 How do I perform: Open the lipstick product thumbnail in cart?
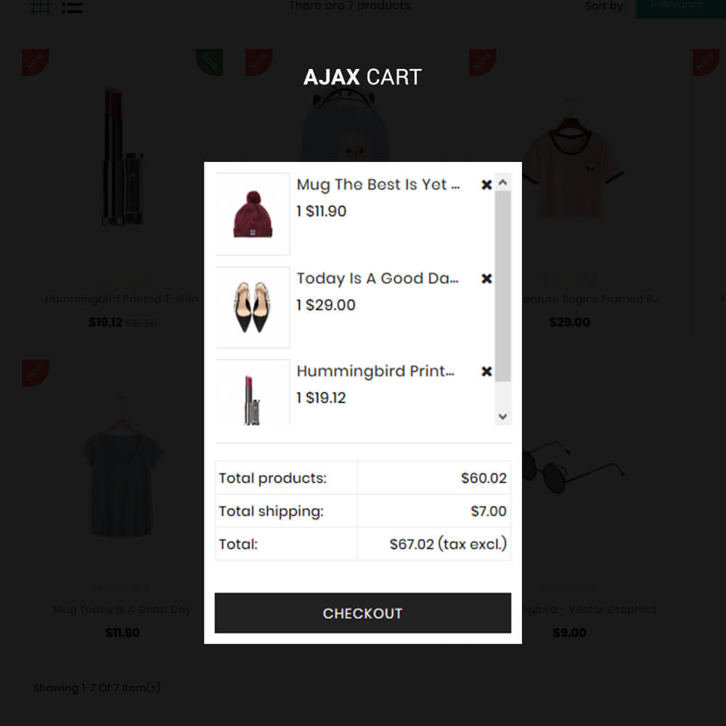coord(253,392)
